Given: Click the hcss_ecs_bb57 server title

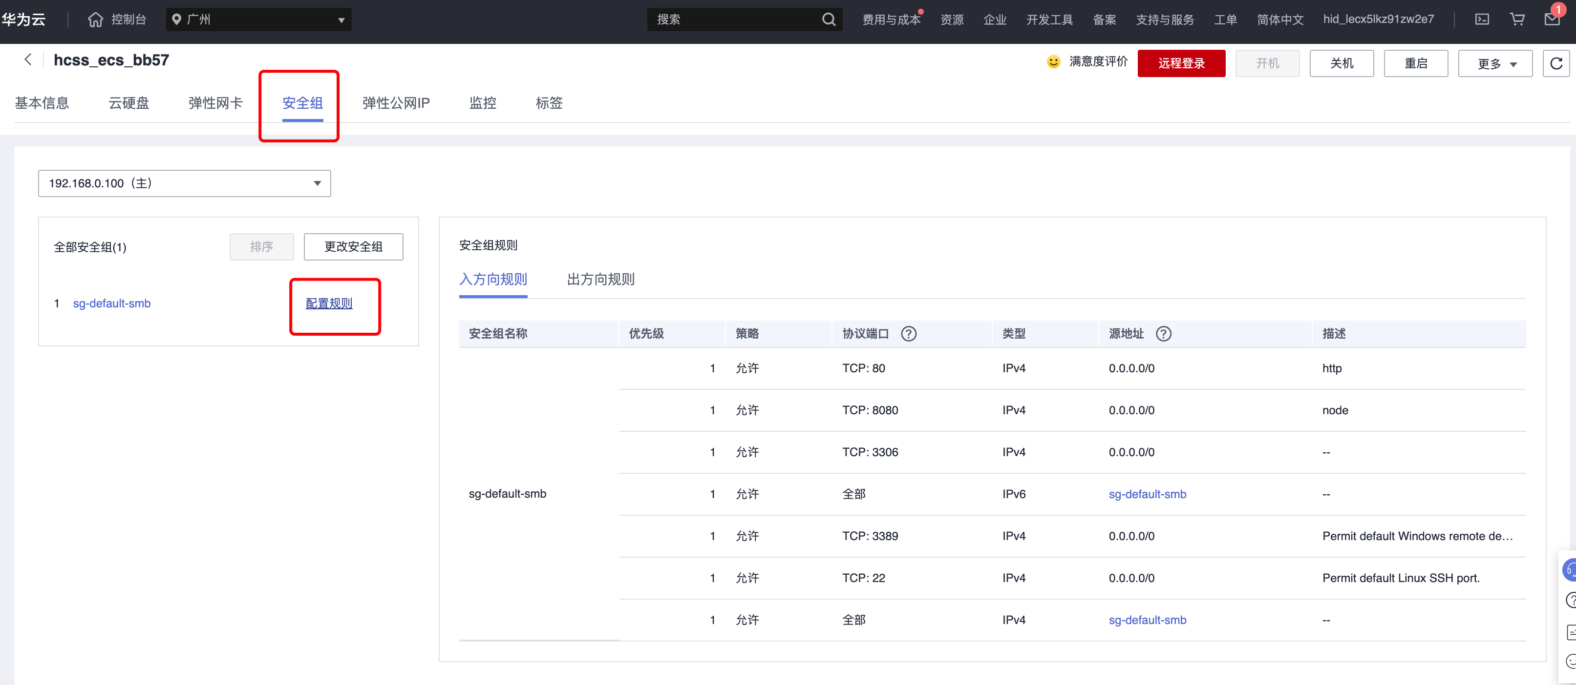Looking at the screenshot, I should click(111, 60).
